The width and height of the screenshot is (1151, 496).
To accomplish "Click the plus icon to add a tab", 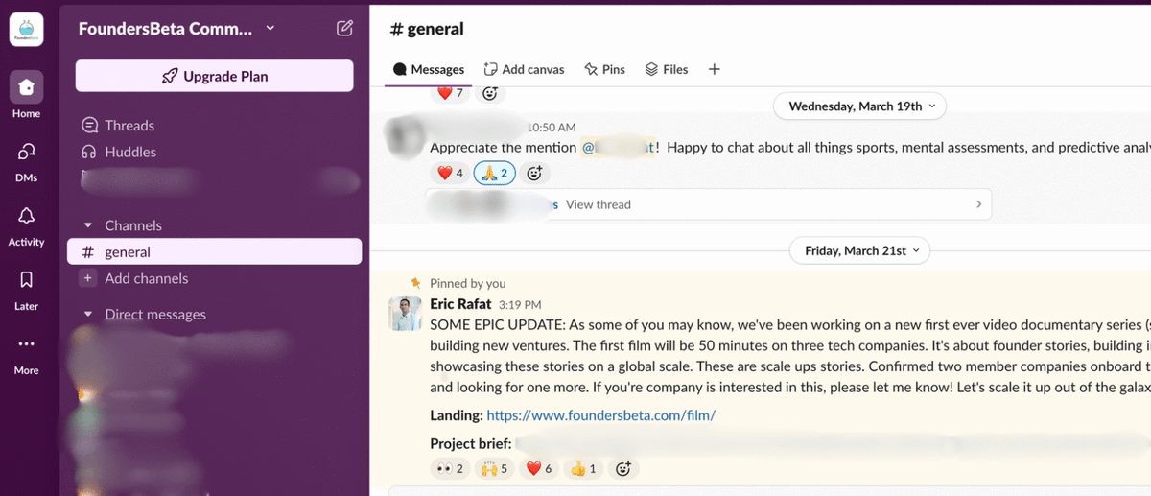I will click(714, 69).
